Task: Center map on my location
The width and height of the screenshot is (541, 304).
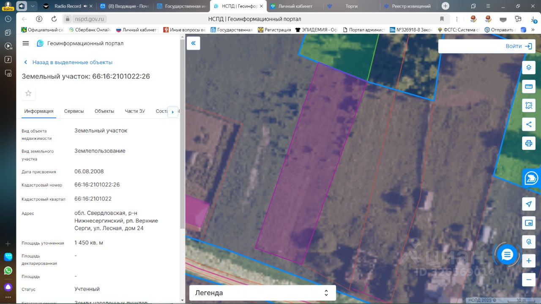Action: (x=528, y=204)
